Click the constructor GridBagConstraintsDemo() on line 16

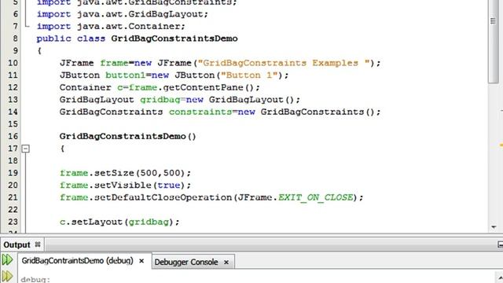[x=127, y=136]
